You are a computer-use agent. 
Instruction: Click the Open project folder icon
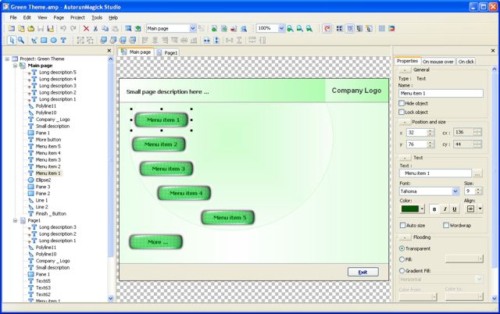coord(31,28)
